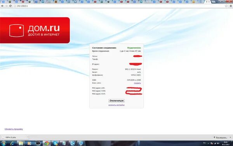Click the Dom.ru logo banner
This screenshot has height=146, width=233.
coord(35,30)
